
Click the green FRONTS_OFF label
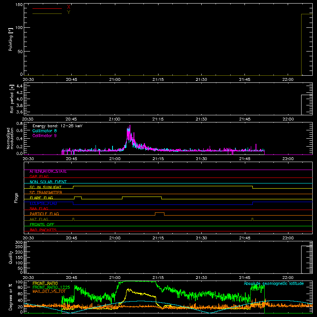[42, 224]
